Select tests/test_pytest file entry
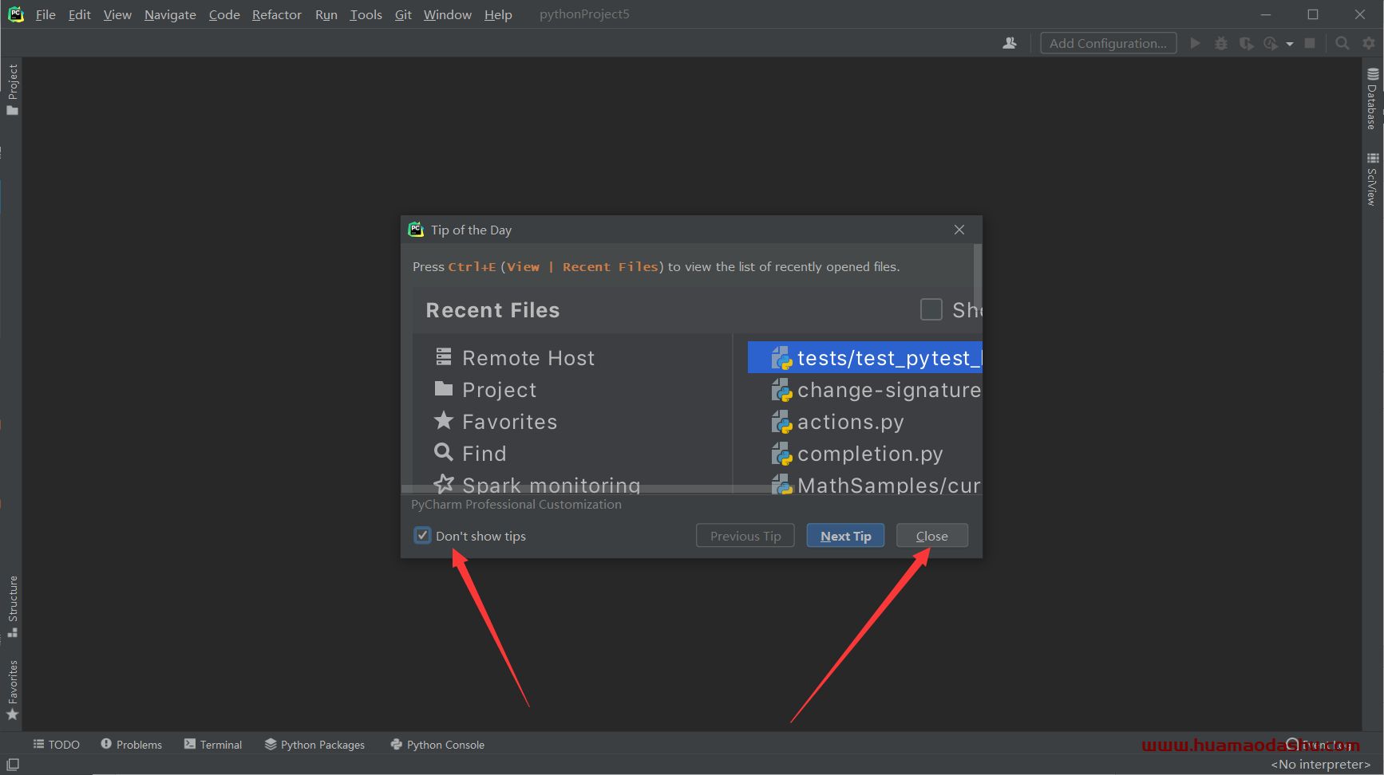The height and width of the screenshot is (775, 1384). pos(865,358)
